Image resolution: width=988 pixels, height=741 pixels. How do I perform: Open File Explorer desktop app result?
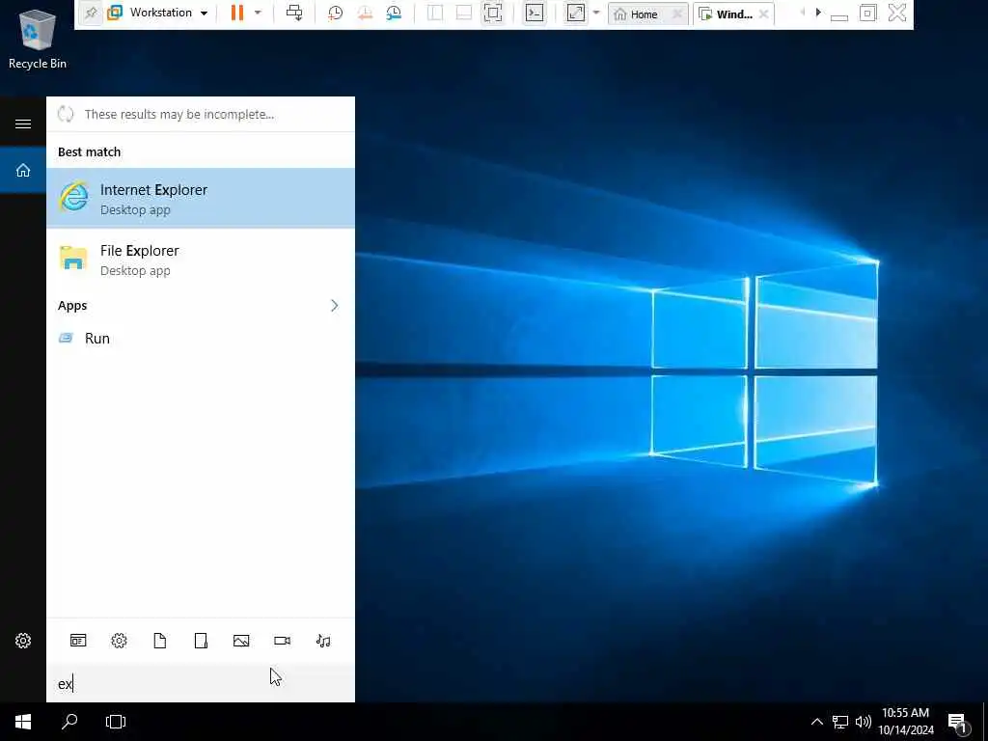pyautogui.click(x=201, y=259)
